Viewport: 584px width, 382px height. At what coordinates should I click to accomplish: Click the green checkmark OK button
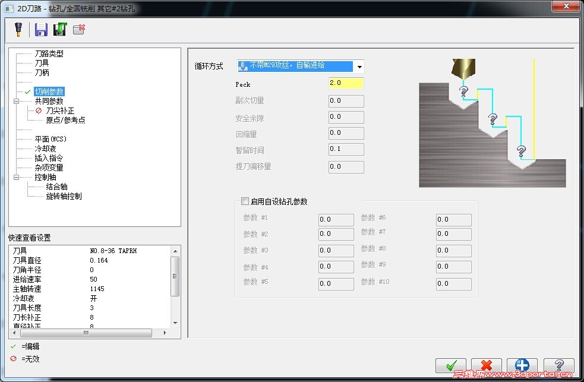click(451, 365)
